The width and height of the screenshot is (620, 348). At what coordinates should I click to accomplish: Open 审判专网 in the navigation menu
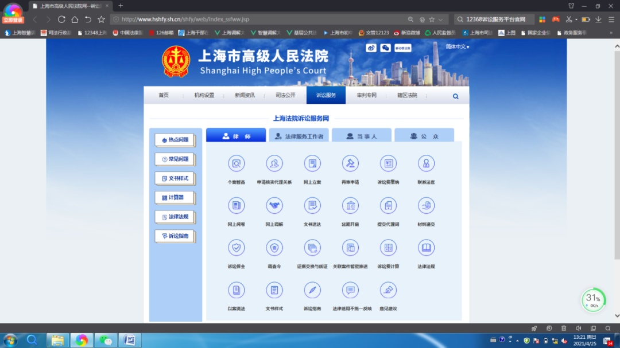(x=366, y=95)
